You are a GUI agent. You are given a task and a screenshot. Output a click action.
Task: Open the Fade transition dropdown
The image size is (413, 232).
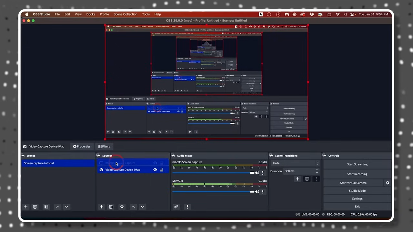coord(295,163)
